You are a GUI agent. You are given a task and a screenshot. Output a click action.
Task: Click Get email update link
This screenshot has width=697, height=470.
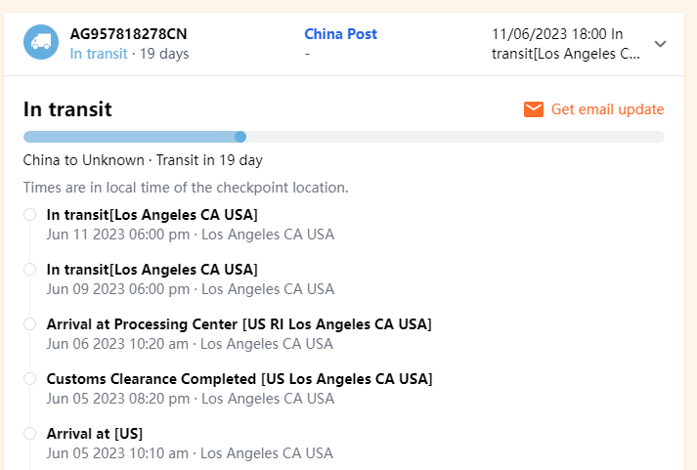point(607,109)
